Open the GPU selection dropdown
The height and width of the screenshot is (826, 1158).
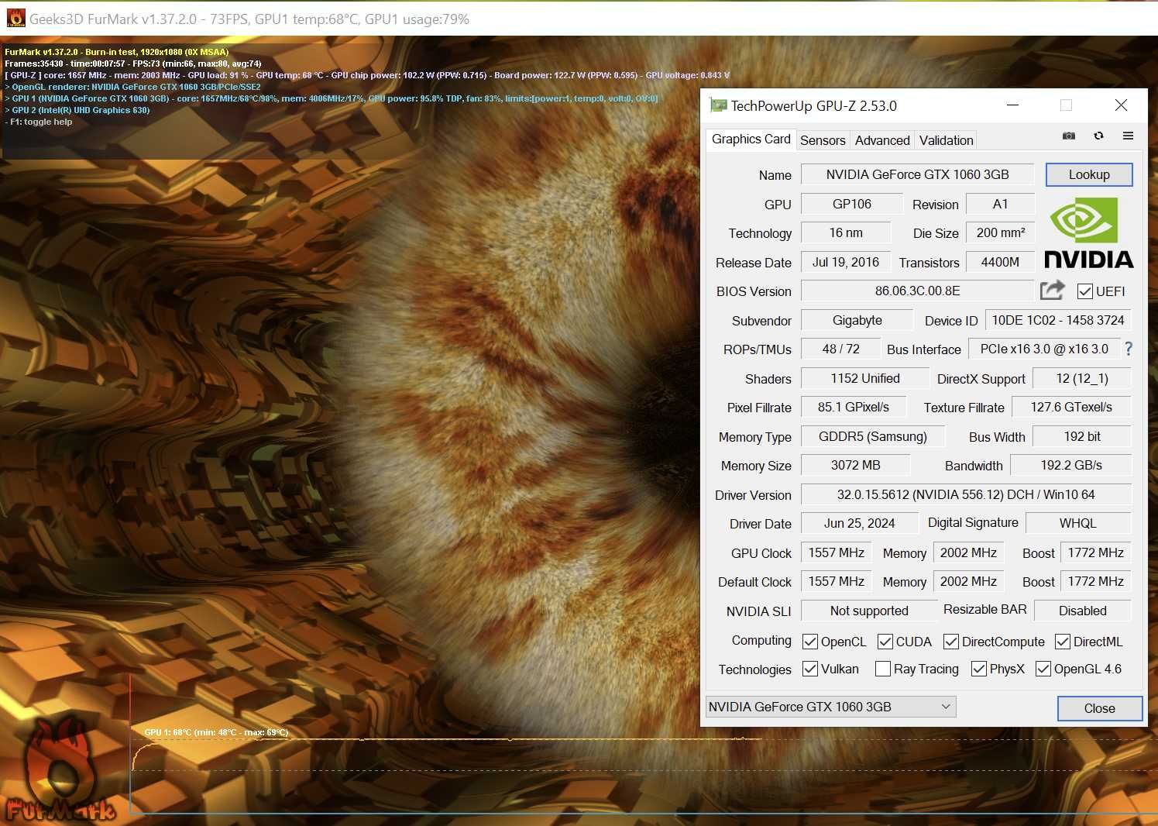point(830,707)
